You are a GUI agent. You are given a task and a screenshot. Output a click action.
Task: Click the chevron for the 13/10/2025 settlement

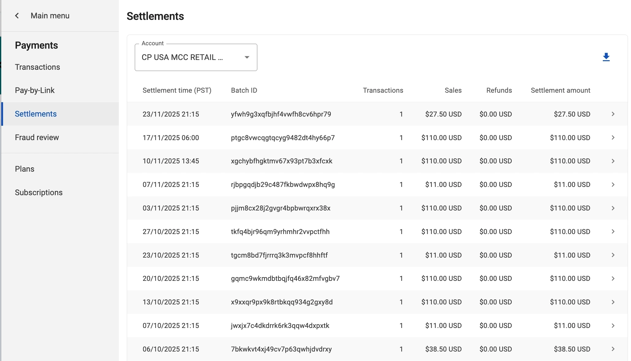click(x=613, y=302)
